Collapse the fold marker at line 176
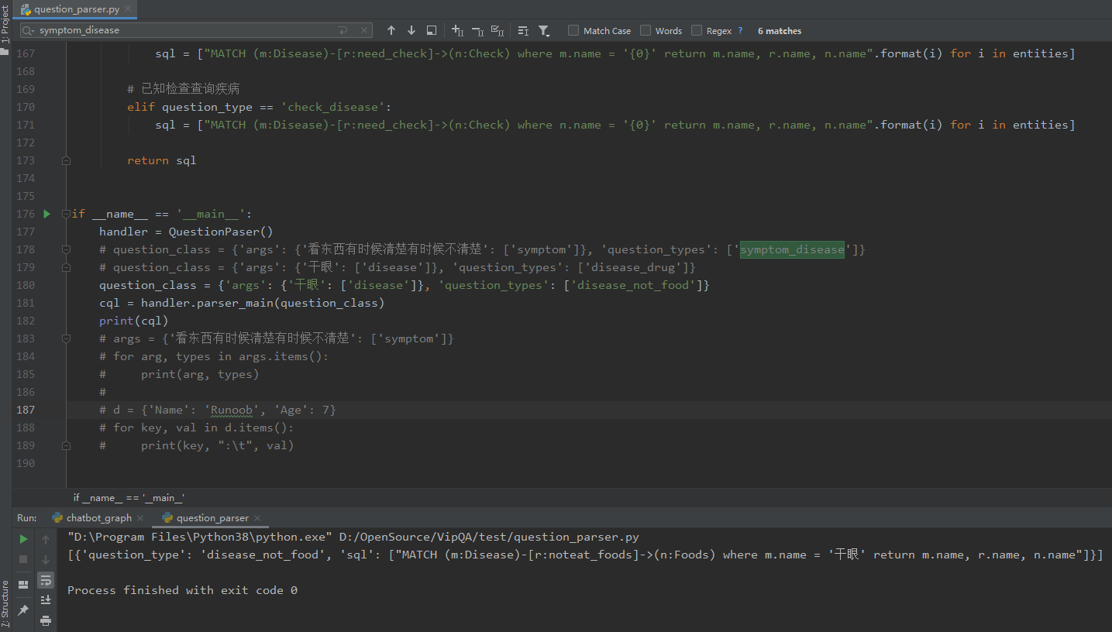The width and height of the screenshot is (1112, 632). click(x=66, y=214)
